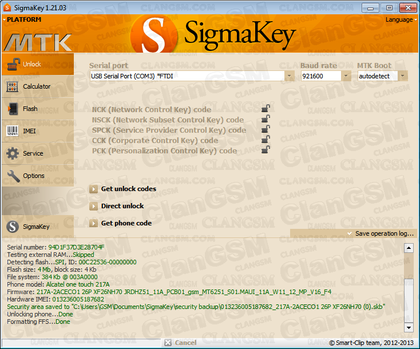Screen dimensions: 420x349
Task: Click flash ID 00C22536-00000000 text
Action: [x=108, y=262]
